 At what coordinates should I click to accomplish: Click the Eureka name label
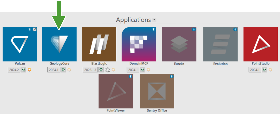(x=179, y=64)
